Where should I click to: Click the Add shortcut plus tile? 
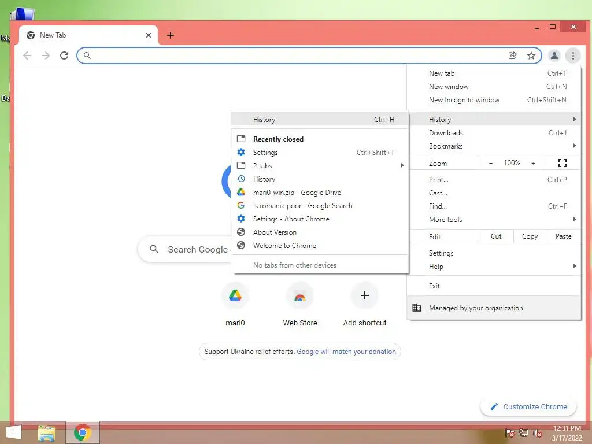(365, 304)
